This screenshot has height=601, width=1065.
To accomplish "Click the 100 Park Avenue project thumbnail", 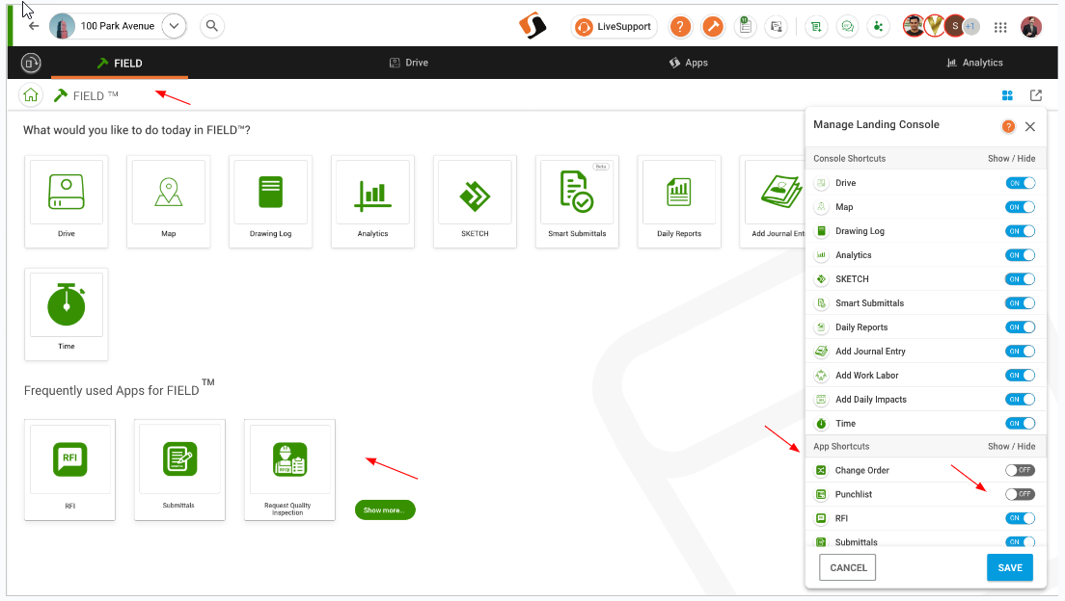I will click(62, 26).
